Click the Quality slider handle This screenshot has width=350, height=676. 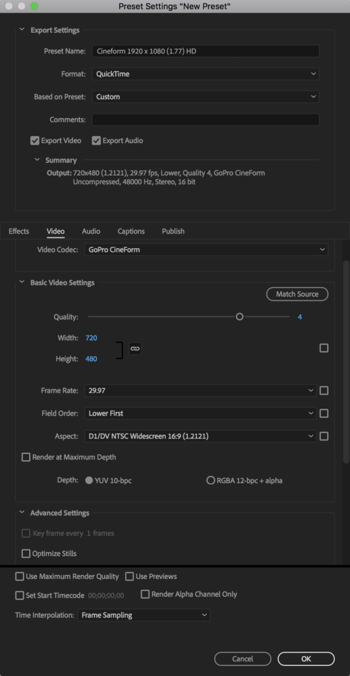[x=240, y=317]
